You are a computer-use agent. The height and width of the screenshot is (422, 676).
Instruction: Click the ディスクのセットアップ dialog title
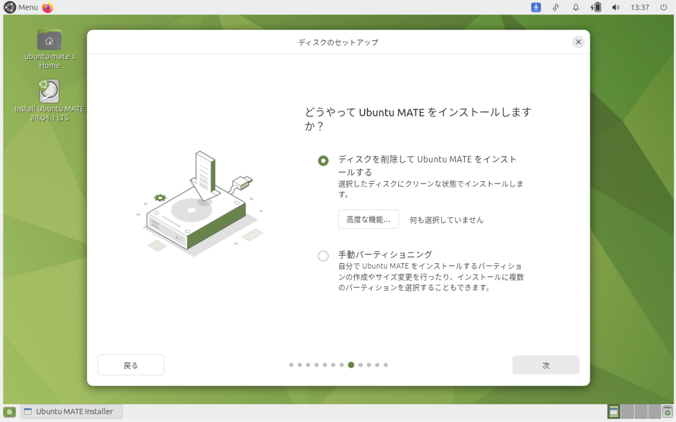pos(338,42)
